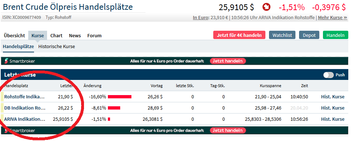Go to the News tab

(75, 35)
